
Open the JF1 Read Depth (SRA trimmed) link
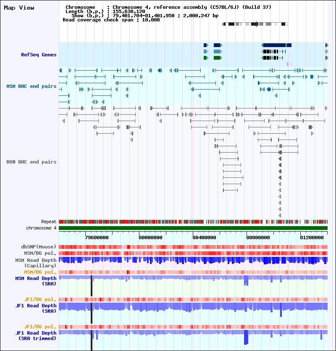point(36,335)
